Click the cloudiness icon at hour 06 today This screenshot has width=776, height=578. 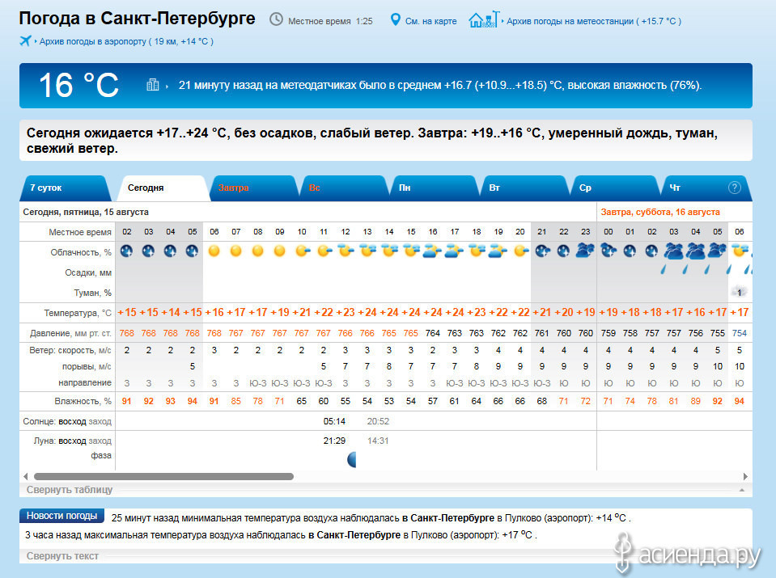pos(214,251)
